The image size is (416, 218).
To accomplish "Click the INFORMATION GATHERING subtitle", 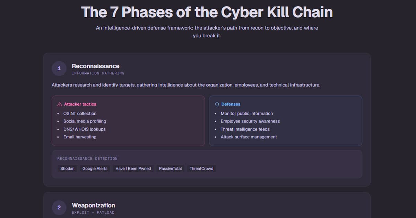I will (x=98, y=73).
